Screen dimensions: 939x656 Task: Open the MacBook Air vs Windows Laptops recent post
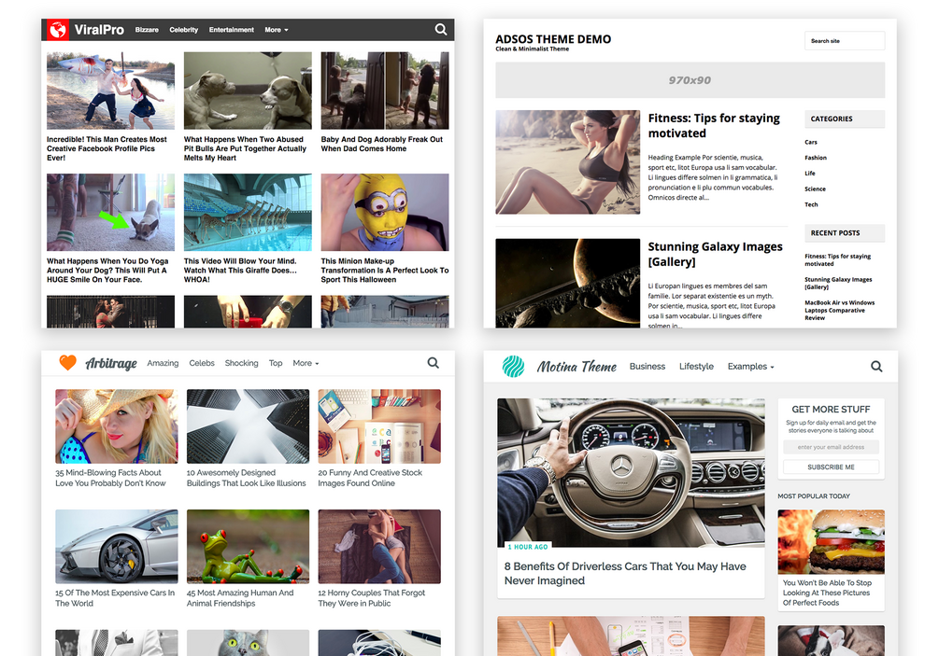pos(840,311)
